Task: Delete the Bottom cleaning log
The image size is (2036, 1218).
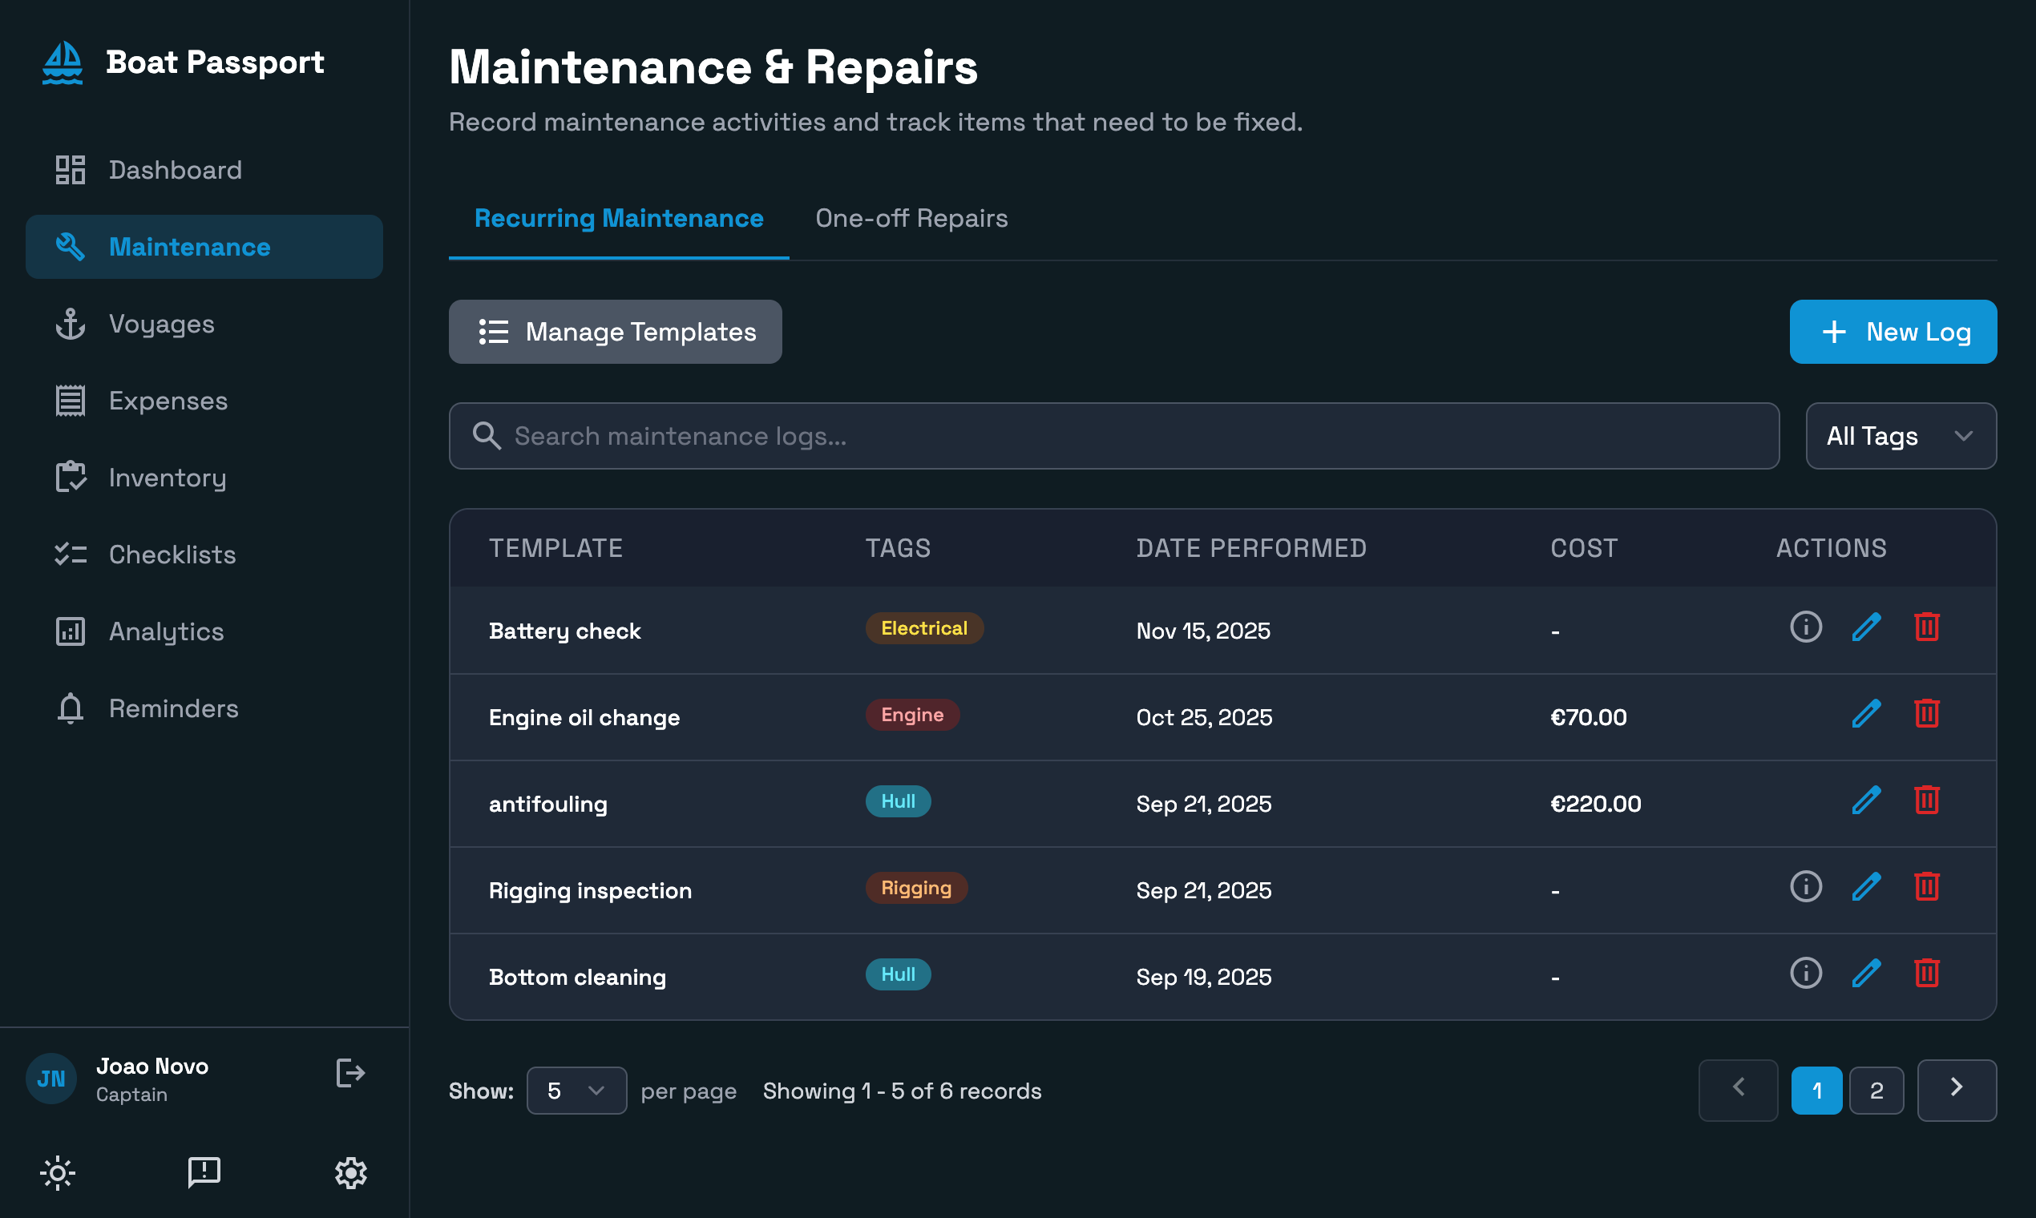Action: coord(1926,974)
